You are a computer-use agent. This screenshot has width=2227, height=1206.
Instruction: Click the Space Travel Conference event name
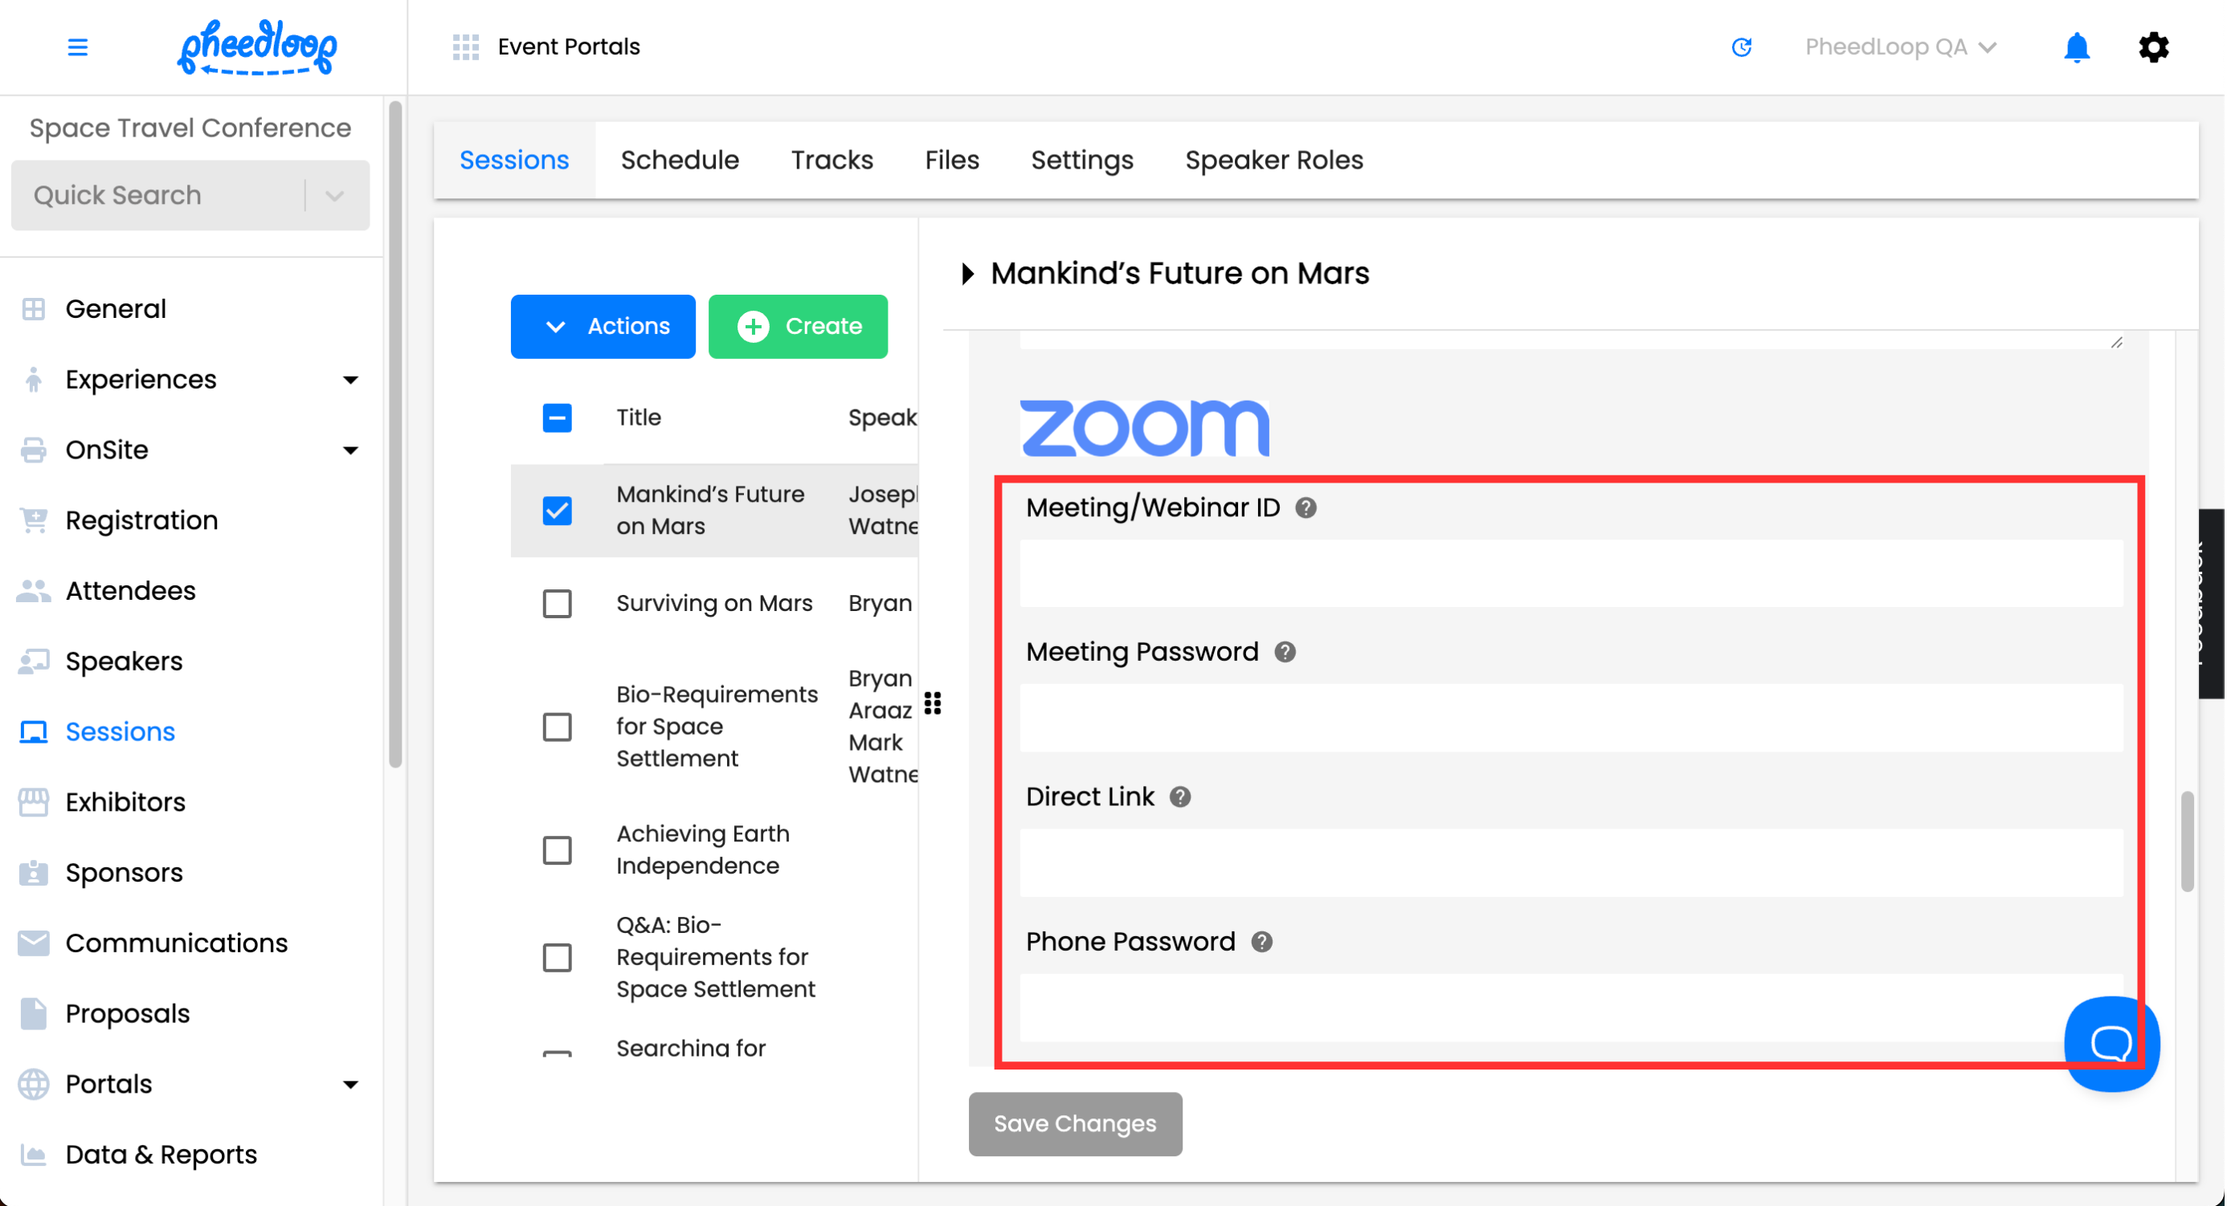[190, 128]
